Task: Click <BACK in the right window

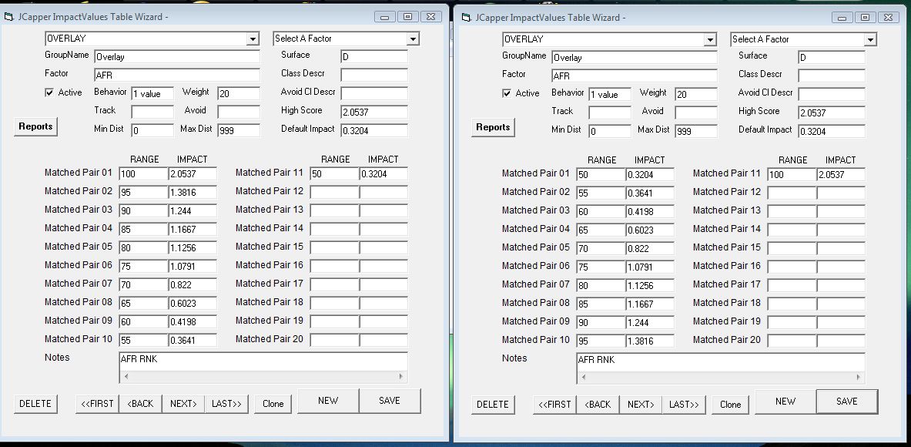Action: click(598, 405)
